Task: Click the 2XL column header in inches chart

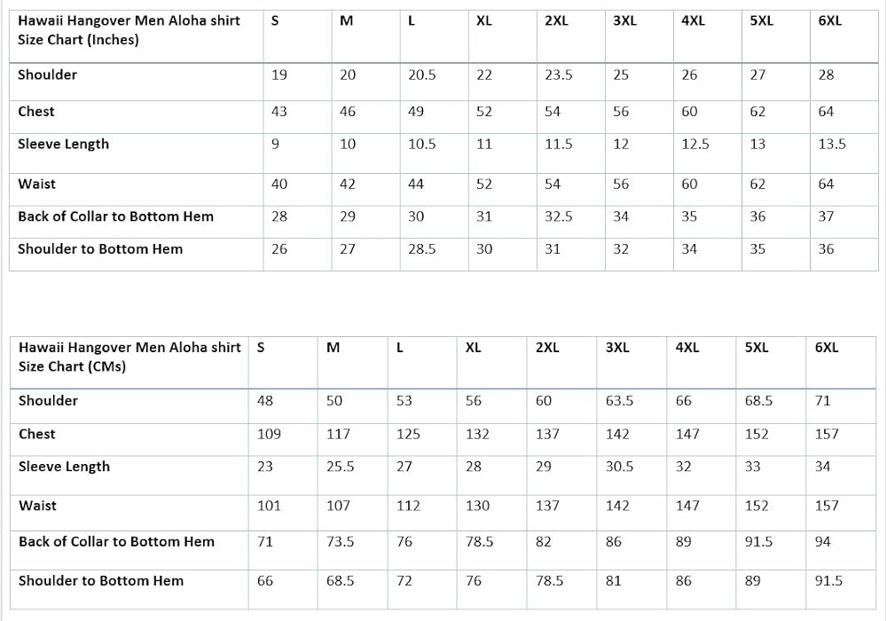Action: click(x=556, y=20)
